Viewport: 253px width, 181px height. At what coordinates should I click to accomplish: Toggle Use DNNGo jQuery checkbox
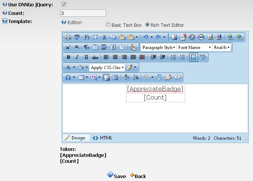pos(64,4)
